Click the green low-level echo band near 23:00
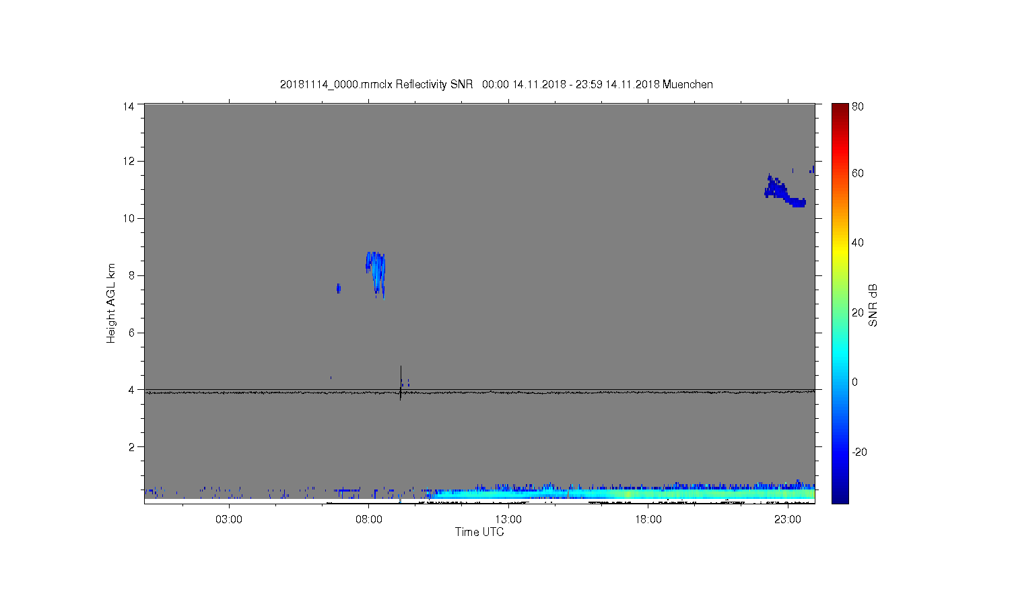Image resolution: width=1010 pixels, height=606 pixels. click(x=788, y=494)
